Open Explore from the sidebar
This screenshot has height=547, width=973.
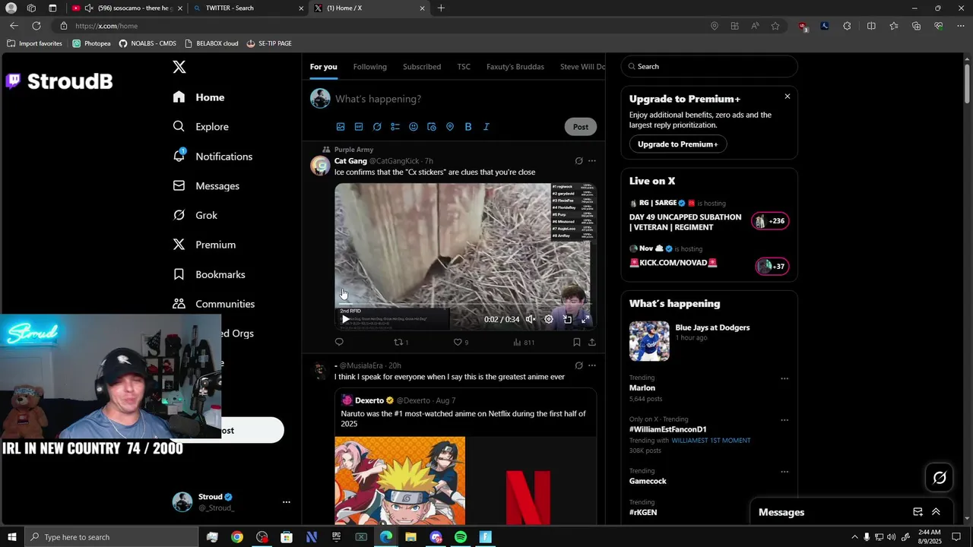201,127
